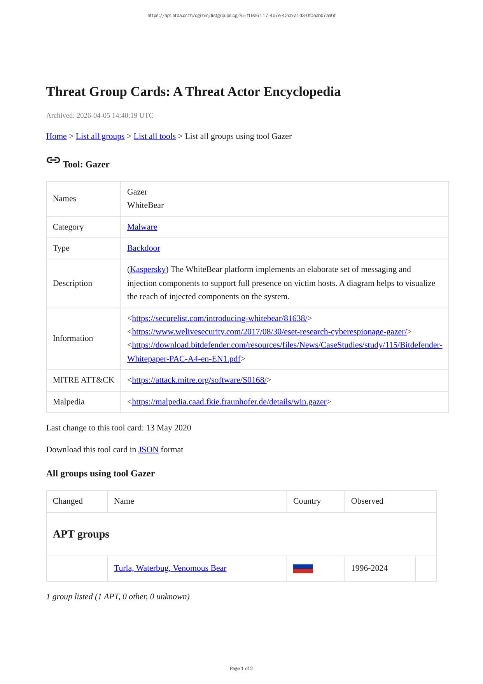The width and height of the screenshot is (483, 684).
Task: Click the page URL at the top
Action: pos(241,16)
